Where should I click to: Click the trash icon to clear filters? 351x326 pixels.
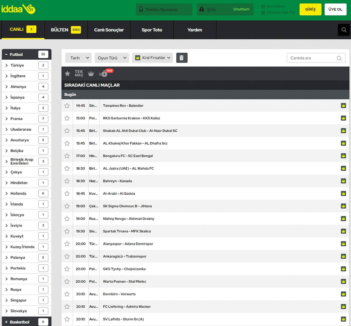(182, 58)
